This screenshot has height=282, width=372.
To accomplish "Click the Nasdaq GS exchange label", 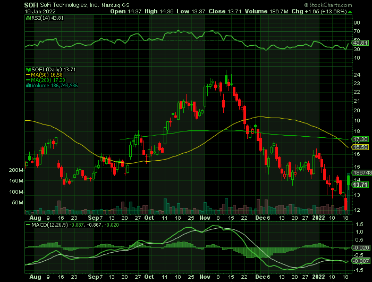I will point(115,5).
